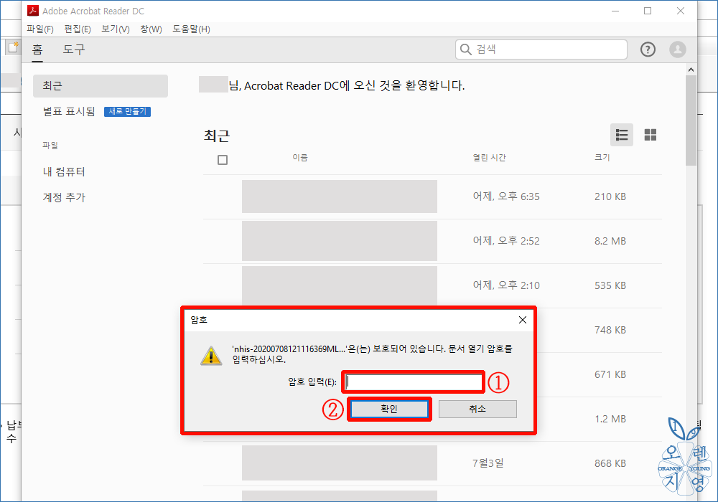718x502 pixels.
Task: Open 내 컴퓨터 file location
Action: (x=64, y=172)
